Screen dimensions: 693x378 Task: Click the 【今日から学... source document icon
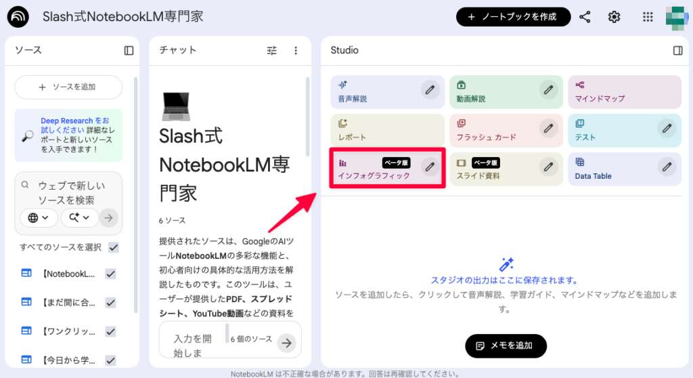[x=26, y=360]
